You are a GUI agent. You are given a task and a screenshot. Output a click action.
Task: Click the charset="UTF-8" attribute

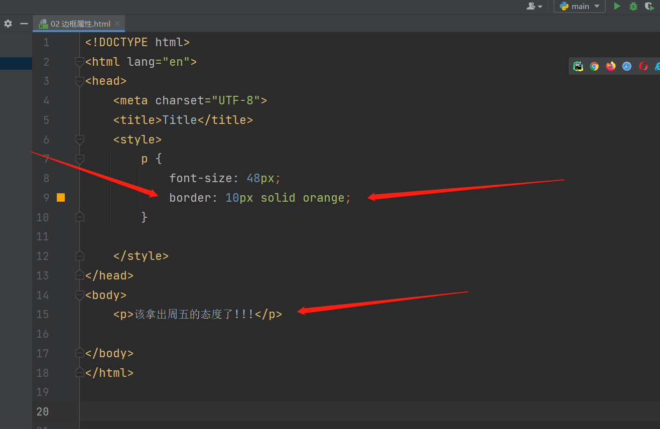coord(208,100)
